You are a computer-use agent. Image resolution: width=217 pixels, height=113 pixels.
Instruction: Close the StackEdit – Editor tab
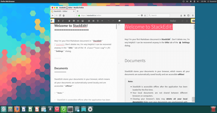tap(74, 11)
